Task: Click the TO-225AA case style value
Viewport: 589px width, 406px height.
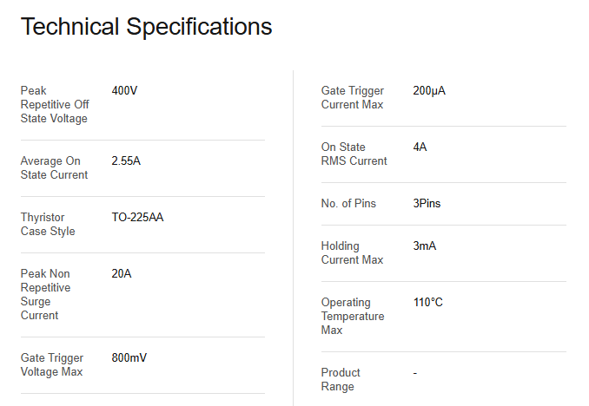Action: click(x=137, y=217)
